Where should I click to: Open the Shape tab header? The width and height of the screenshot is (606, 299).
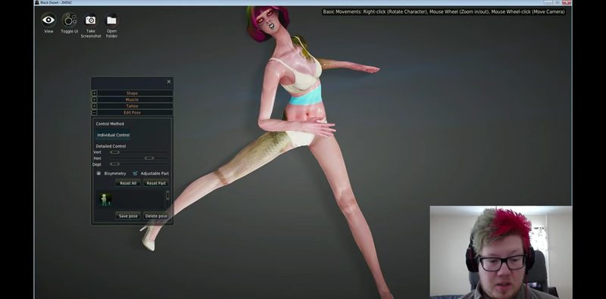(x=132, y=93)
